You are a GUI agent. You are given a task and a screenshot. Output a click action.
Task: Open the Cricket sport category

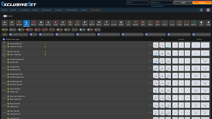(x=55, y=23)
